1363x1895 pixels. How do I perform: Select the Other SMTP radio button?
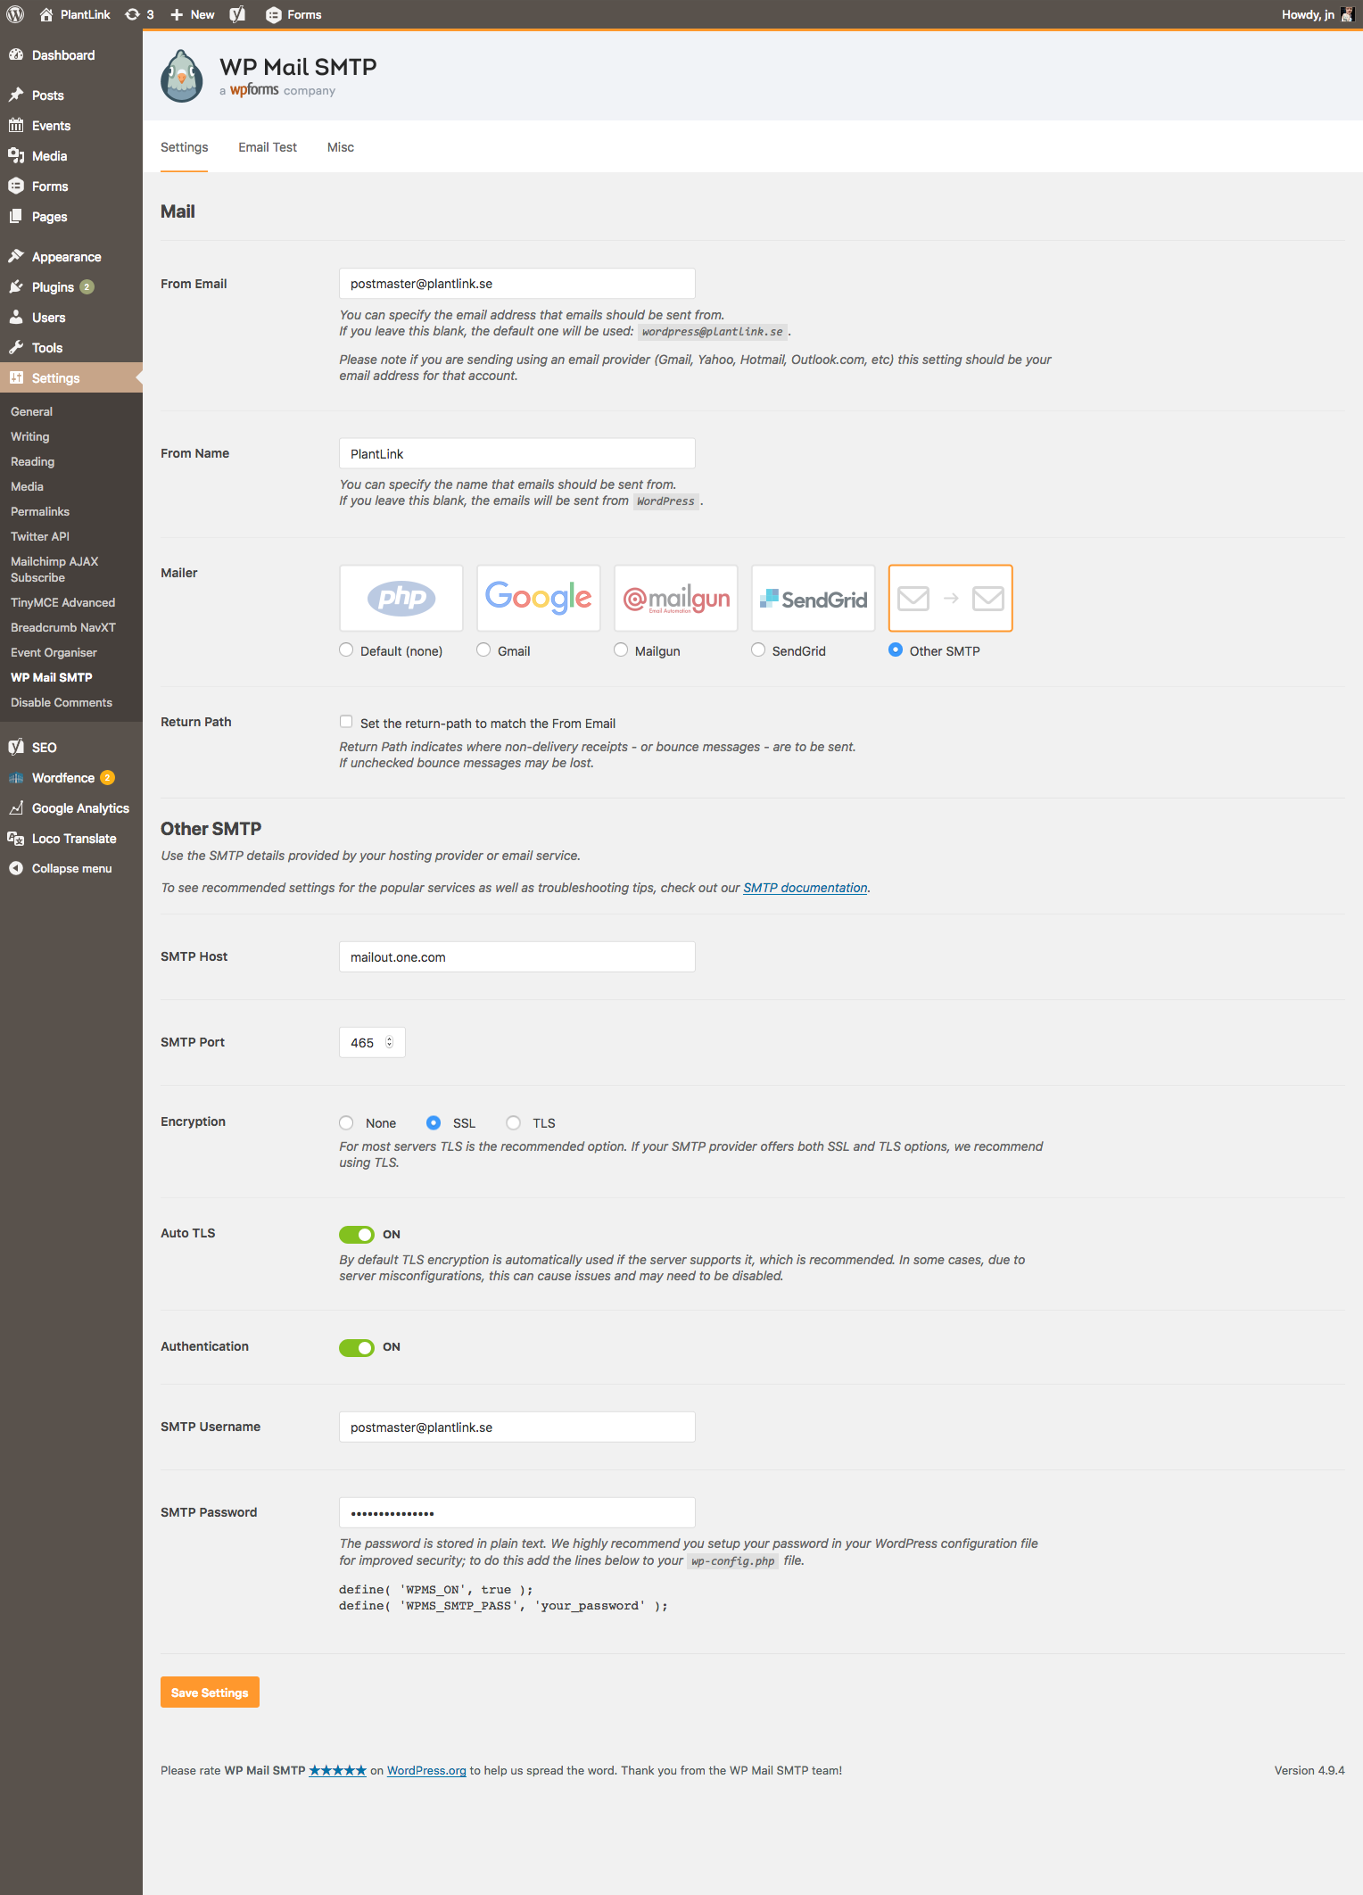click(x=896, y=650)
